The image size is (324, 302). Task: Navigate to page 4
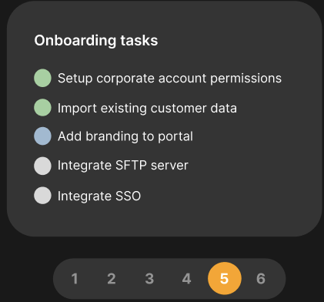tap(186, 279)
